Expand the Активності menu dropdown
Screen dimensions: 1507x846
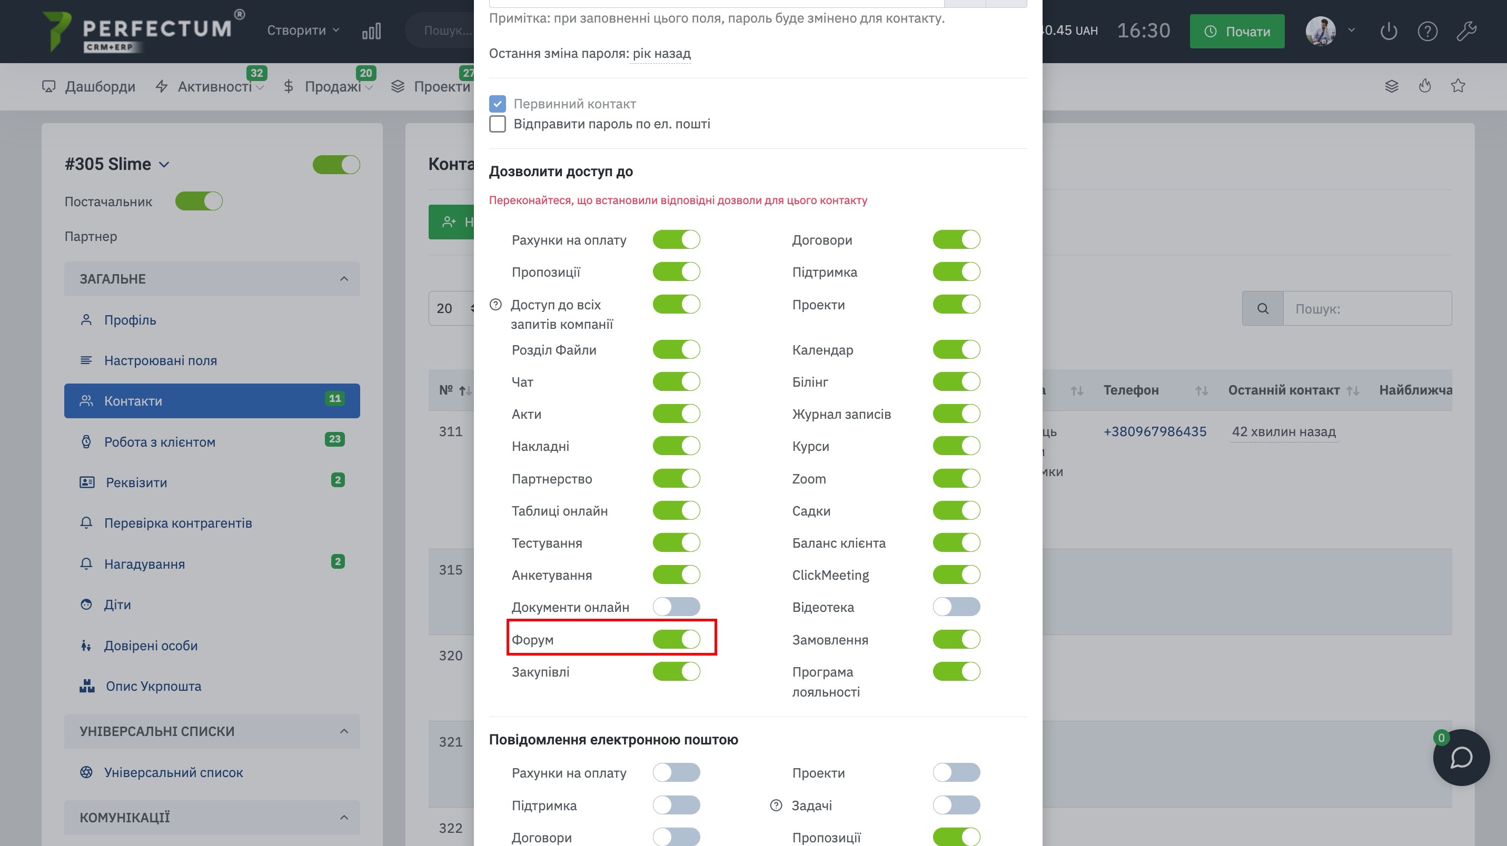(260, 88)
